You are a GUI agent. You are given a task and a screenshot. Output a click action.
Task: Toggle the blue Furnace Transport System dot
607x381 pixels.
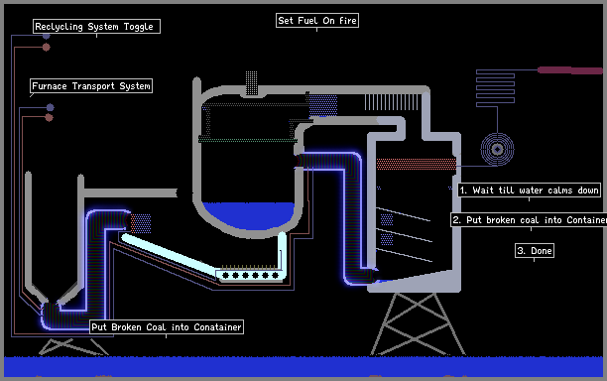pos(50,107)
